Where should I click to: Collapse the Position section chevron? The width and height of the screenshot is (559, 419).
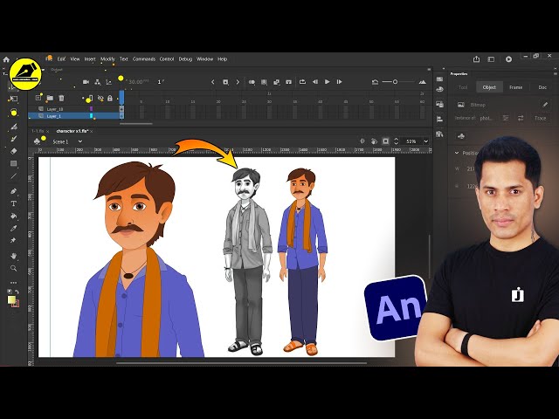tap(457, 153)
